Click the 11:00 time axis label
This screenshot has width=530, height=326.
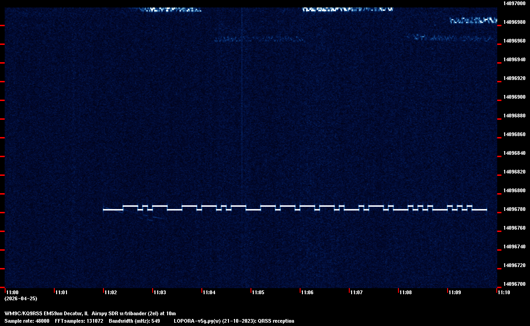coord(11,292)
